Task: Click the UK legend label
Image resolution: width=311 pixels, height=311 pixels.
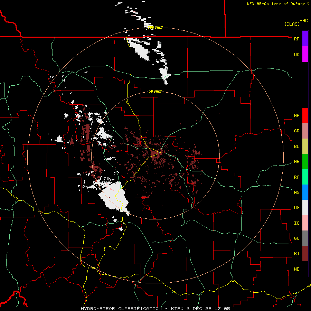Action: tap(296, 54)
